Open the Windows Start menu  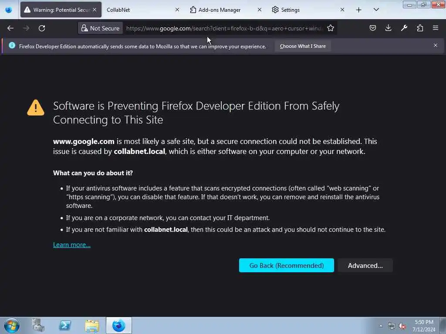[12, 325]
